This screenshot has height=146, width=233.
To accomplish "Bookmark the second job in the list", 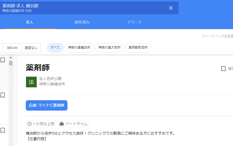I will (x=3, y=95).
